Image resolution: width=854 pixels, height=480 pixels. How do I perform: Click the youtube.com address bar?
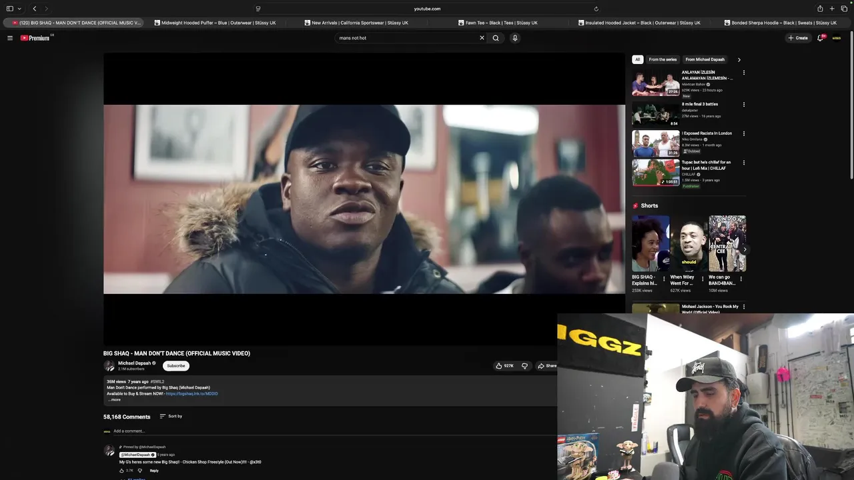427,9
